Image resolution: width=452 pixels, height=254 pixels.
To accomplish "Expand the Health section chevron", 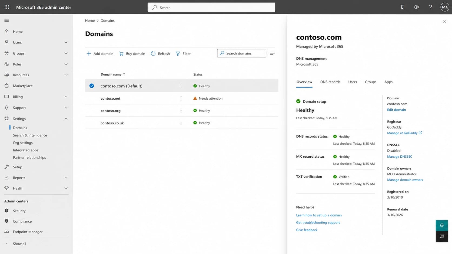I will click(66, 188).
